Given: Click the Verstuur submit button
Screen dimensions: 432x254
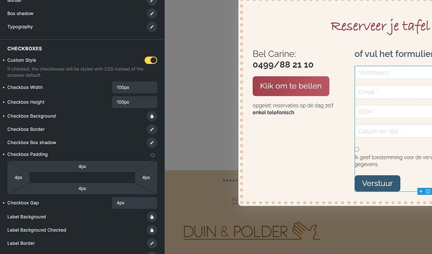Looking at the screenshot, I should 377,184.
